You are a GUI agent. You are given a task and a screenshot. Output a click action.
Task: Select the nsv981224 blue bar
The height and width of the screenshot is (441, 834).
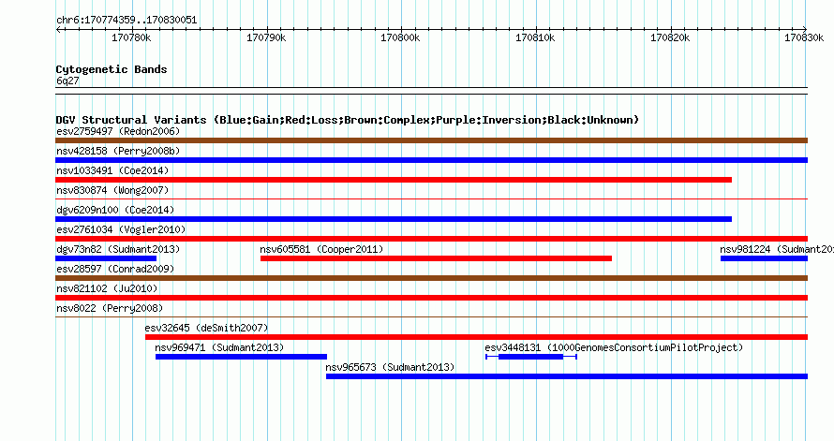tap(765, 258)
